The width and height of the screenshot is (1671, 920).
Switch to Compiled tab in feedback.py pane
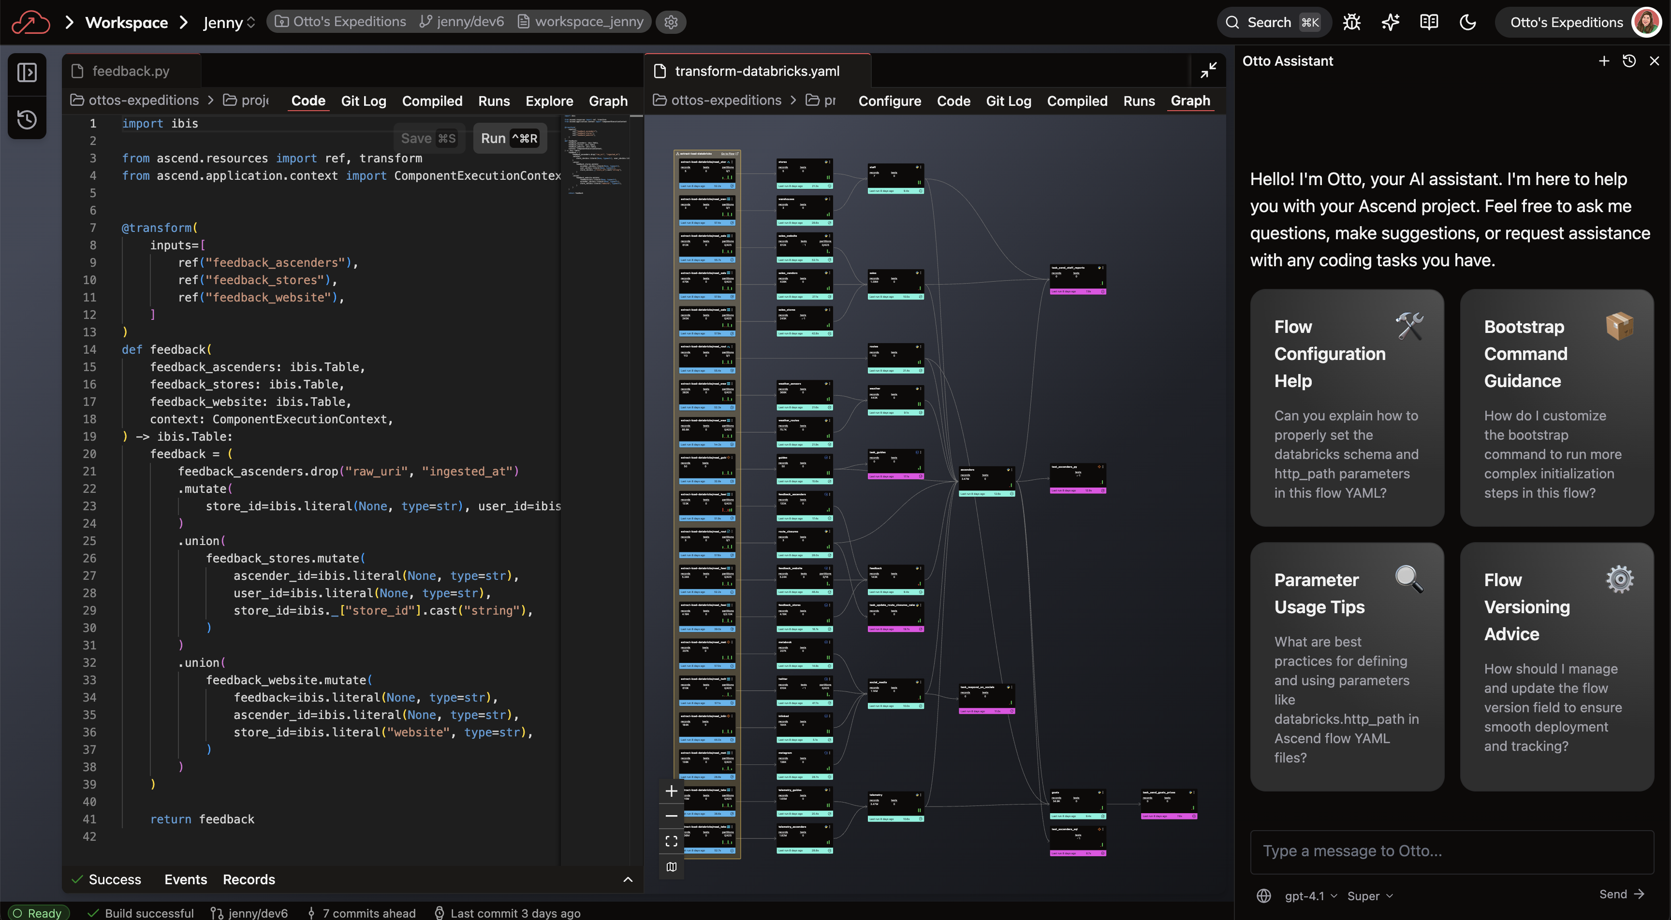[x=432, y=101]
